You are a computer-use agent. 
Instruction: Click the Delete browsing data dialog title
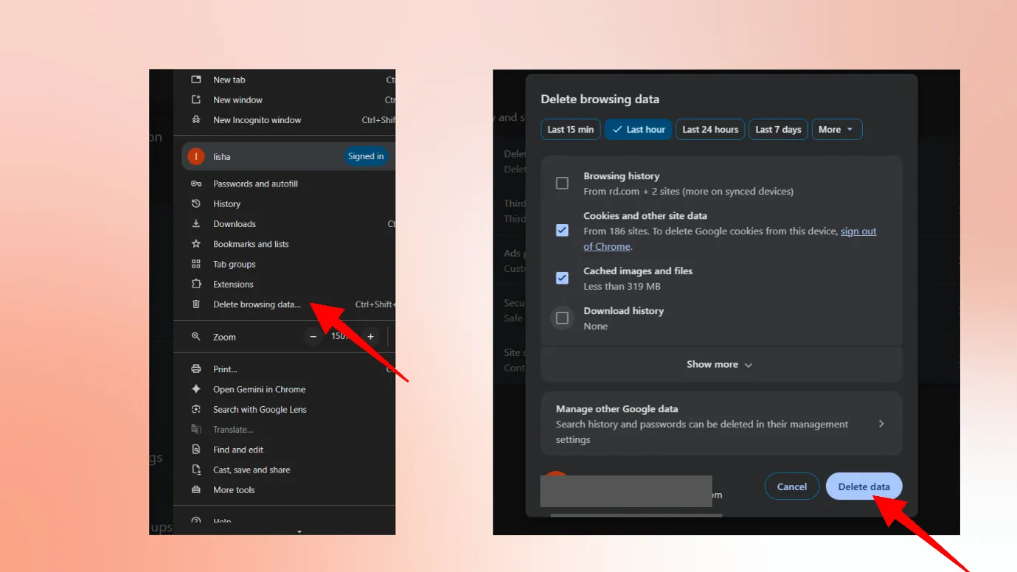tap(600, 99)
